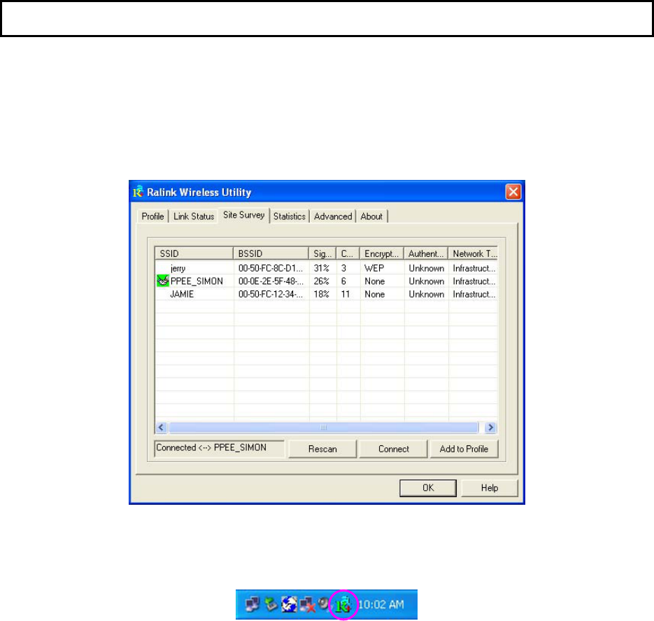Click the disconnected network tray icon with red X
The image size is (654, 621).
[x=307, y=605]
